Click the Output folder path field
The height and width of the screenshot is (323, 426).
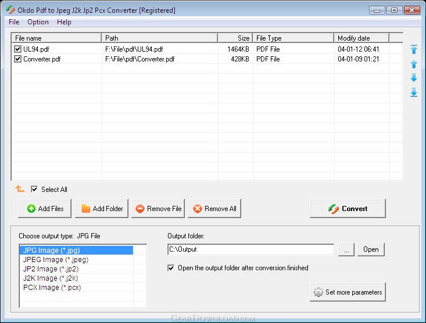point(250,249)
